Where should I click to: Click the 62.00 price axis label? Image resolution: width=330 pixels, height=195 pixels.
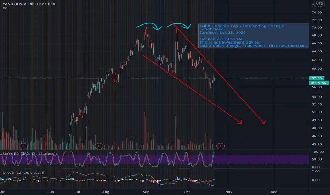click(x=317, y=60)
